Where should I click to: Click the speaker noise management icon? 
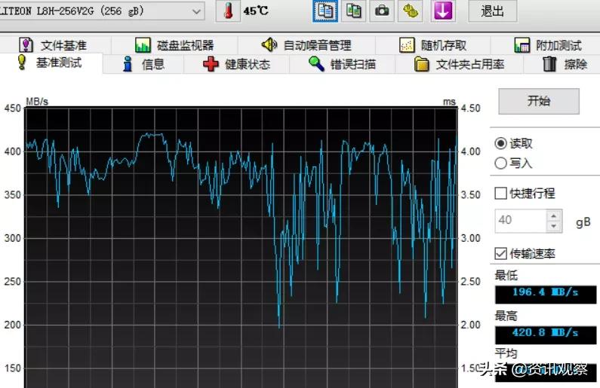point(269,44)
